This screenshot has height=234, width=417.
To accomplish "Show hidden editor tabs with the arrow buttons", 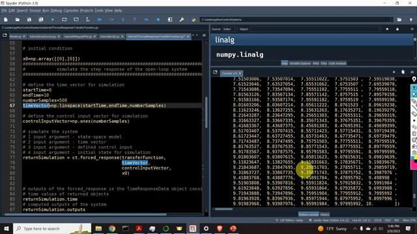I will (x=195, y=35).
